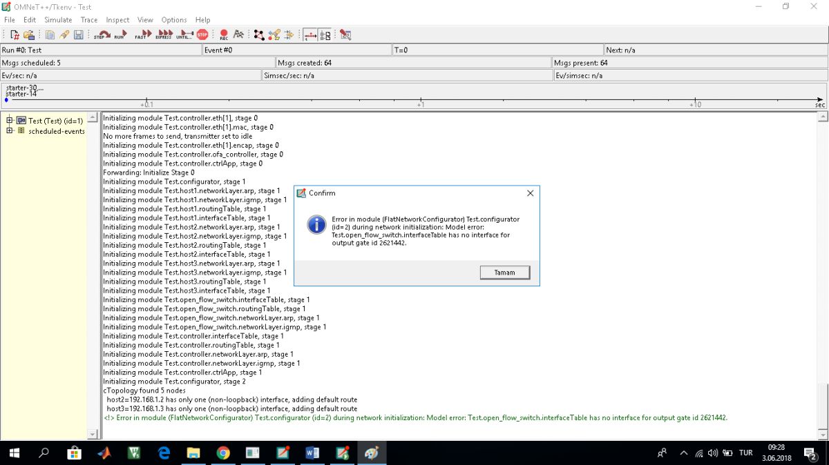The image size is (829, 465).
Task: Click the save (floppy disk) toolbar icon
Action: point(78,34)
